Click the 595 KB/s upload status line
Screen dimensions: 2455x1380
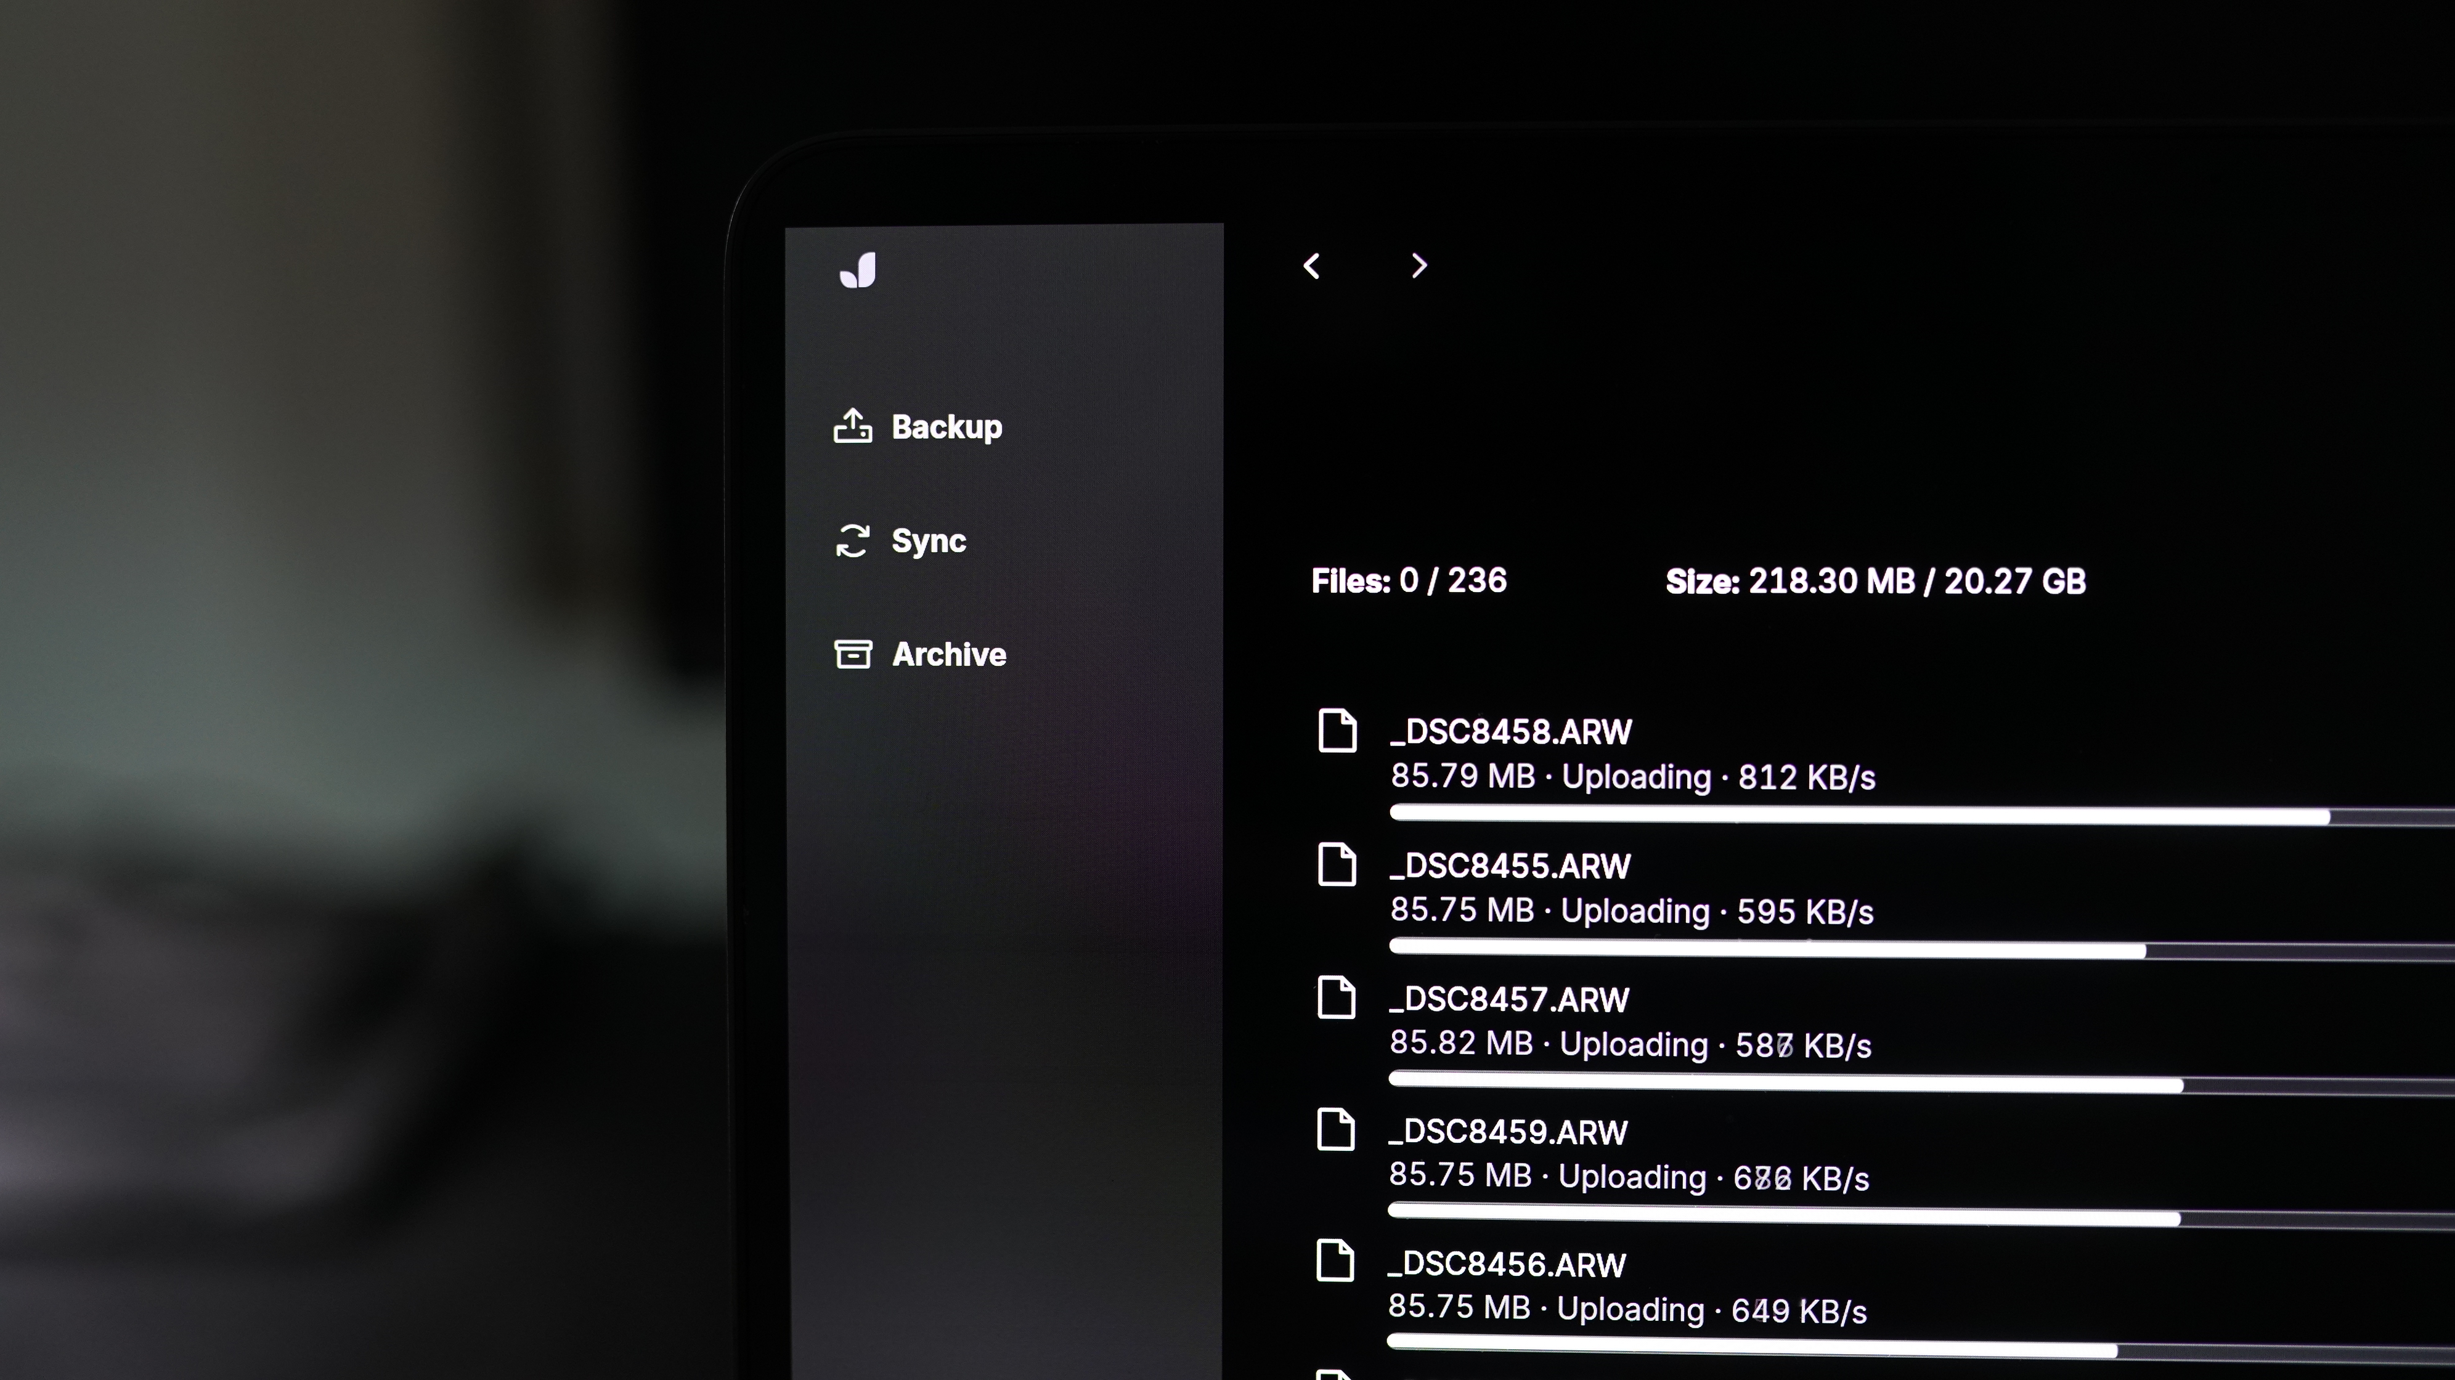point(1632,911)
